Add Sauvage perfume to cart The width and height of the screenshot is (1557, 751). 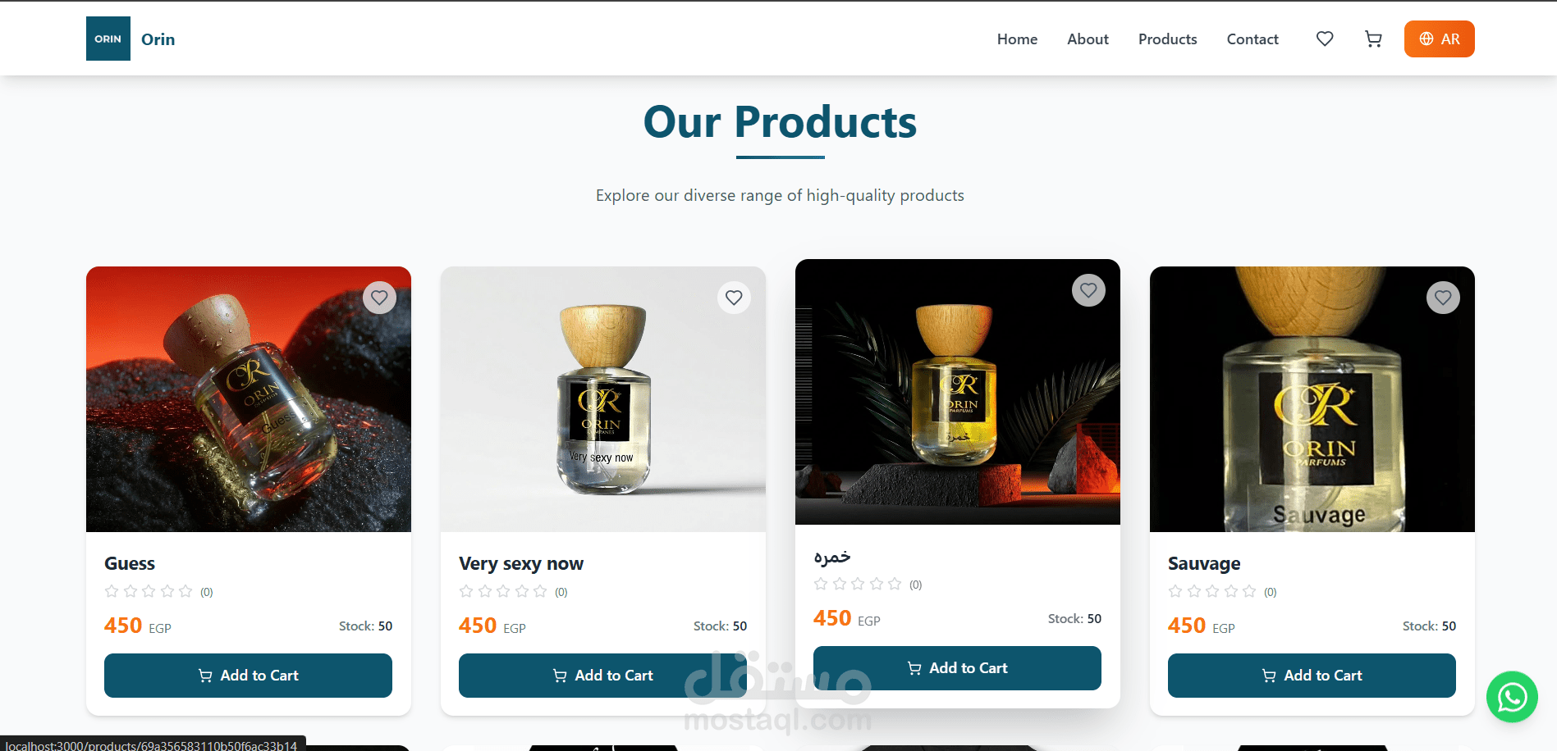click(1312, 676)
